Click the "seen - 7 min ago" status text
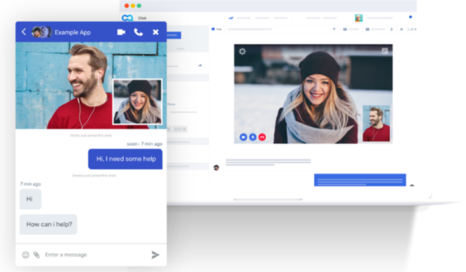 (x=144, y=144)
